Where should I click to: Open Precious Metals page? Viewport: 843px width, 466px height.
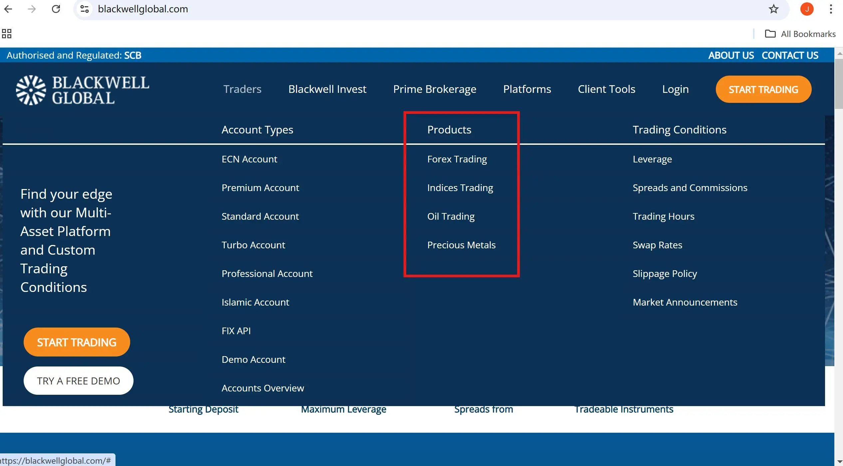click(461, 245)
